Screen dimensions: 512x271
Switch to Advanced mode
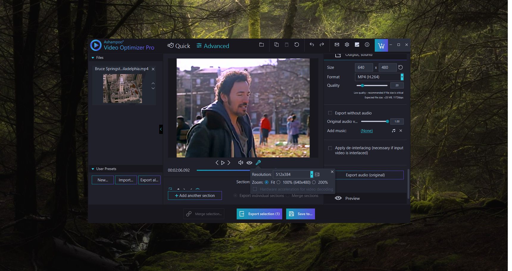[213, 46]
